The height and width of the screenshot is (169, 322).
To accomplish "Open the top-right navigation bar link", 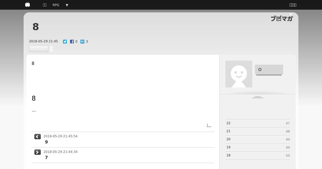I will [x=293, y=5].
